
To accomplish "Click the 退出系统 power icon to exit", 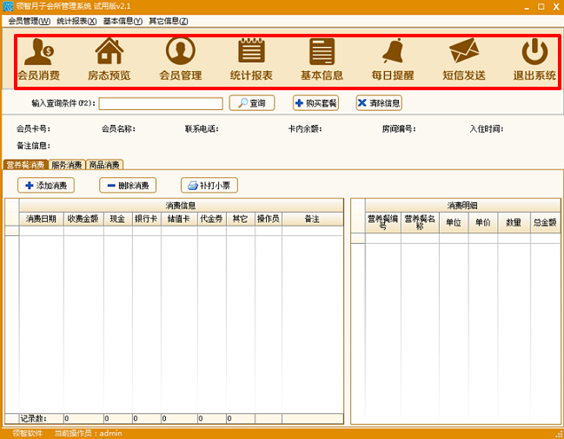I will (534, 60).
